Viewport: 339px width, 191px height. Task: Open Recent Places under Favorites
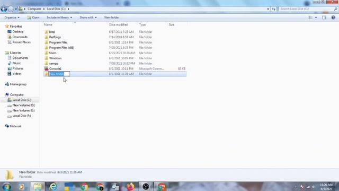pyautogui.click(x=21, y=42)
